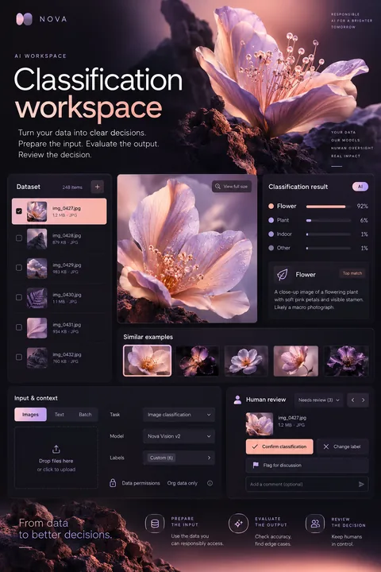
Task: Go to previous review item arrow
Action: (352, 400)
